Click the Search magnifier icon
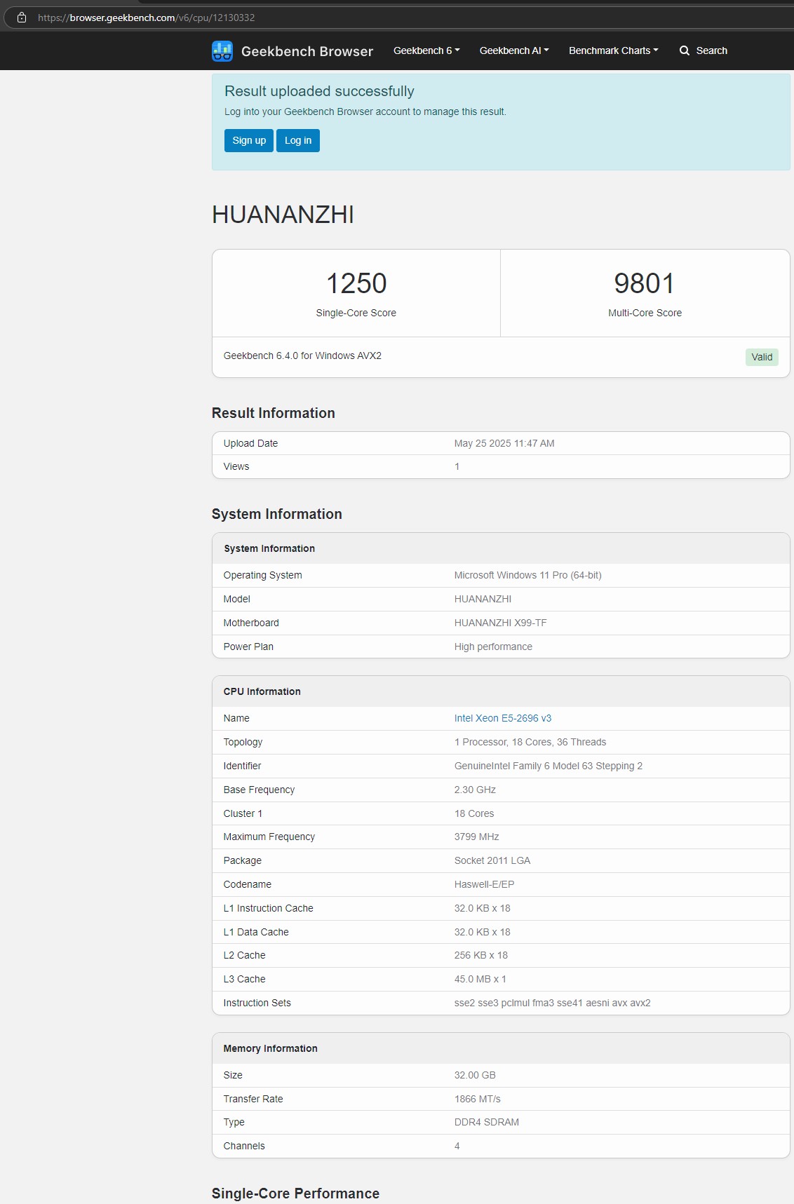The height and width of the screenshot is (1204, 794). click(685, 50)
